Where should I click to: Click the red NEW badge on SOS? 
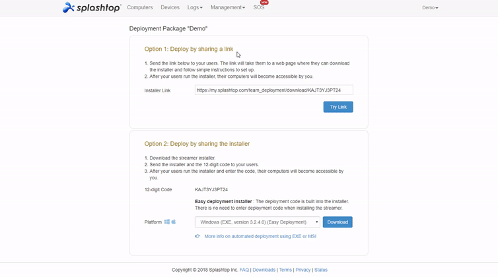point(264,3)
